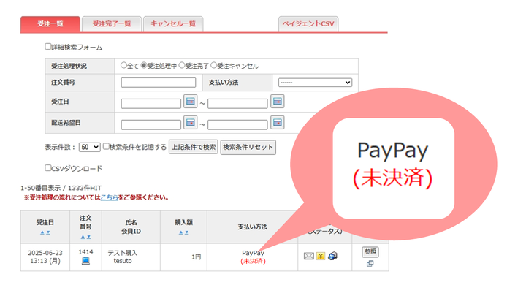Open the こちら link about order flow
Viewport: 526px width, 296px height.
(x=110, y=197)
